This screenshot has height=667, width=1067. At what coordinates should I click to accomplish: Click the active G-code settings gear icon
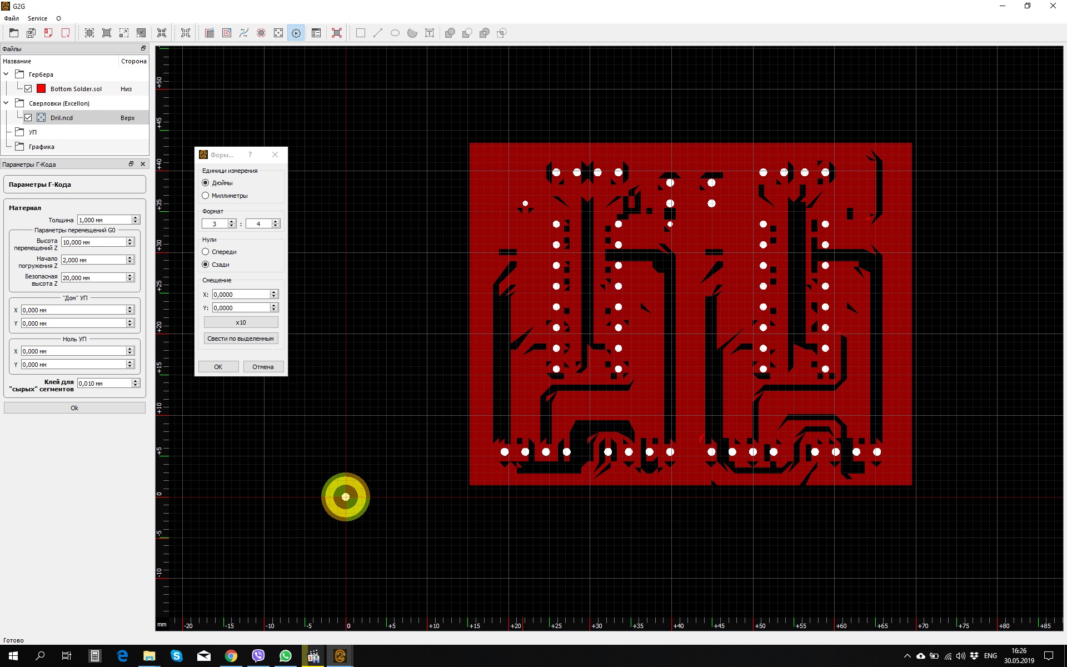(296, 33)
